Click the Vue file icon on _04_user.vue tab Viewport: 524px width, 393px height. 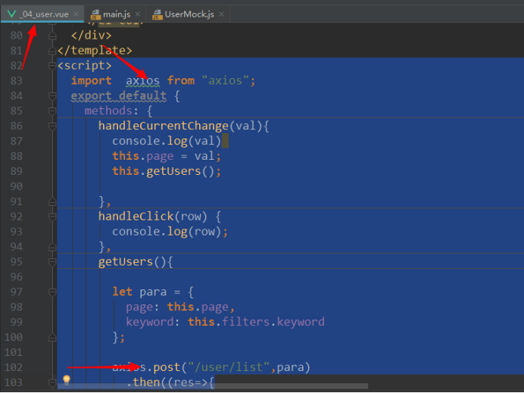[x=11, y=14]
